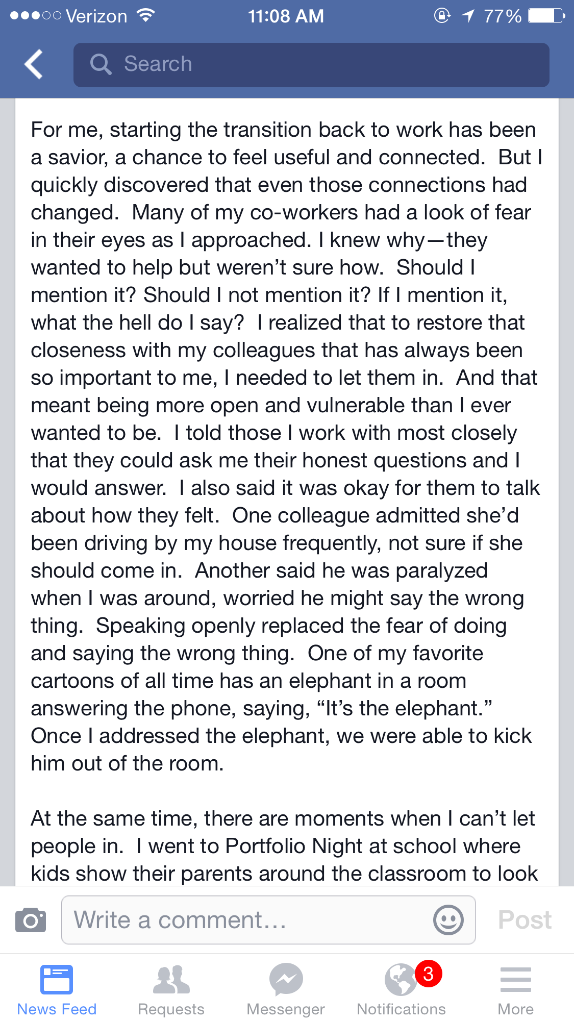Tap the Write a comment field

(x=250, y=920)
